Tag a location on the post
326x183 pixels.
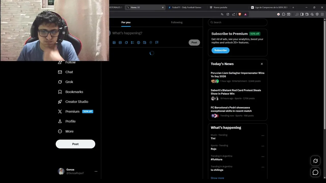(151, 42)
